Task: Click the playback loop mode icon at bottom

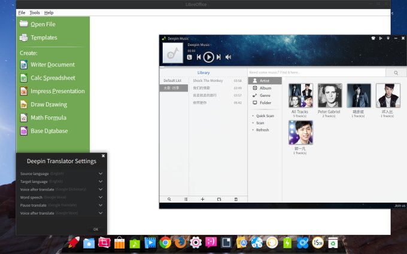Action: (219, 199)
